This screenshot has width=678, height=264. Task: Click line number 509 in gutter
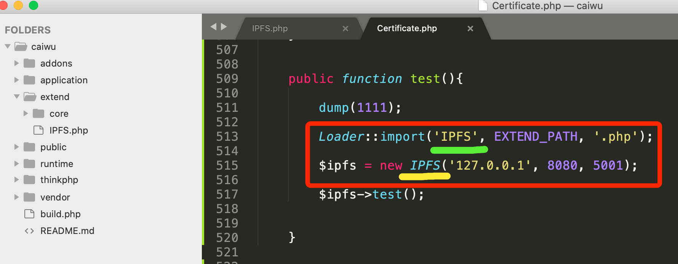tap(227, 78)
